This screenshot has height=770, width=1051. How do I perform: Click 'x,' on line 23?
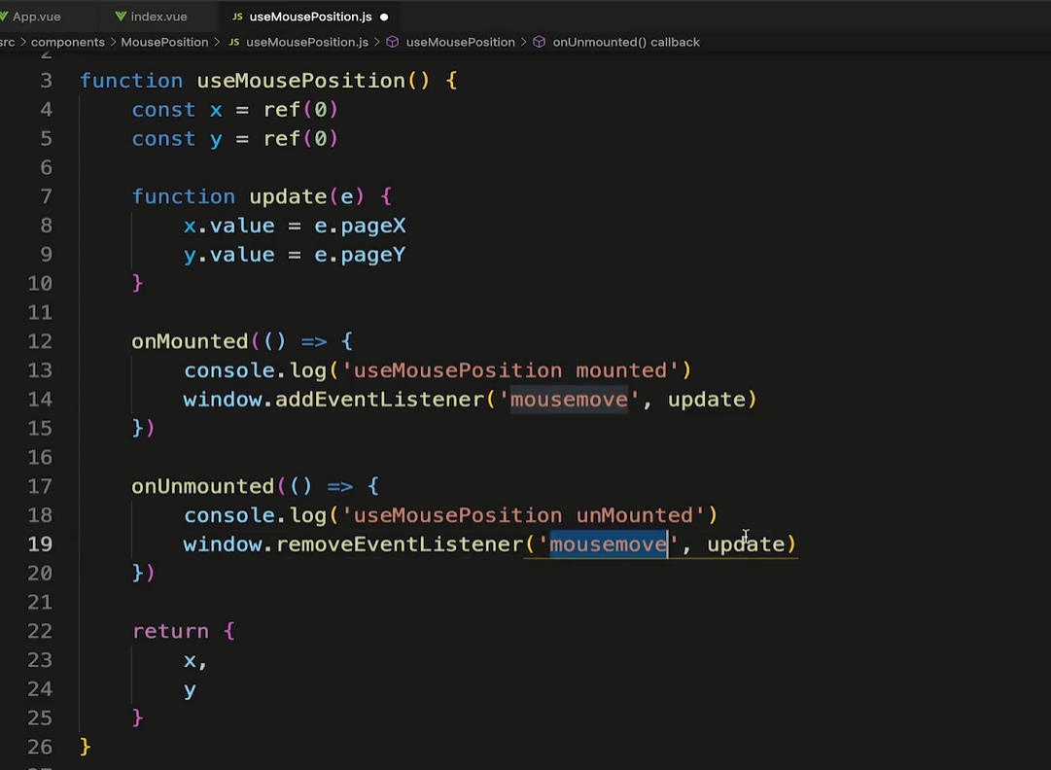tap(195, 661)
